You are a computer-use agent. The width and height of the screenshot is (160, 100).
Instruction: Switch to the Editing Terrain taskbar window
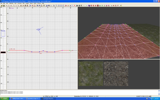pyautogui.click(x=17, y=99)
